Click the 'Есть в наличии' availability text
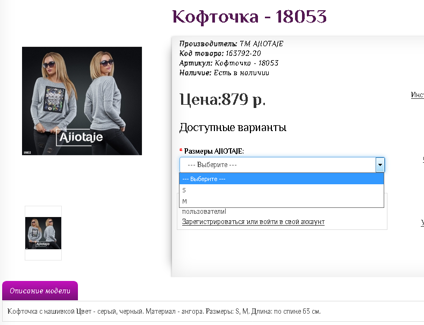Viewport: 424px width, 325px height. pos(241,73)
